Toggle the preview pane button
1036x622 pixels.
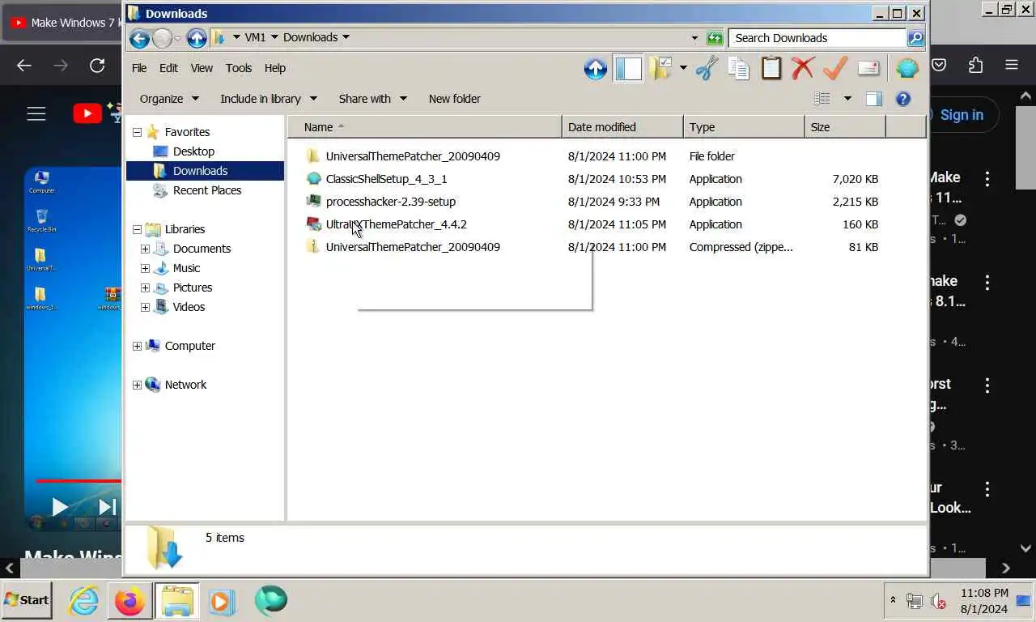[873, 99]
